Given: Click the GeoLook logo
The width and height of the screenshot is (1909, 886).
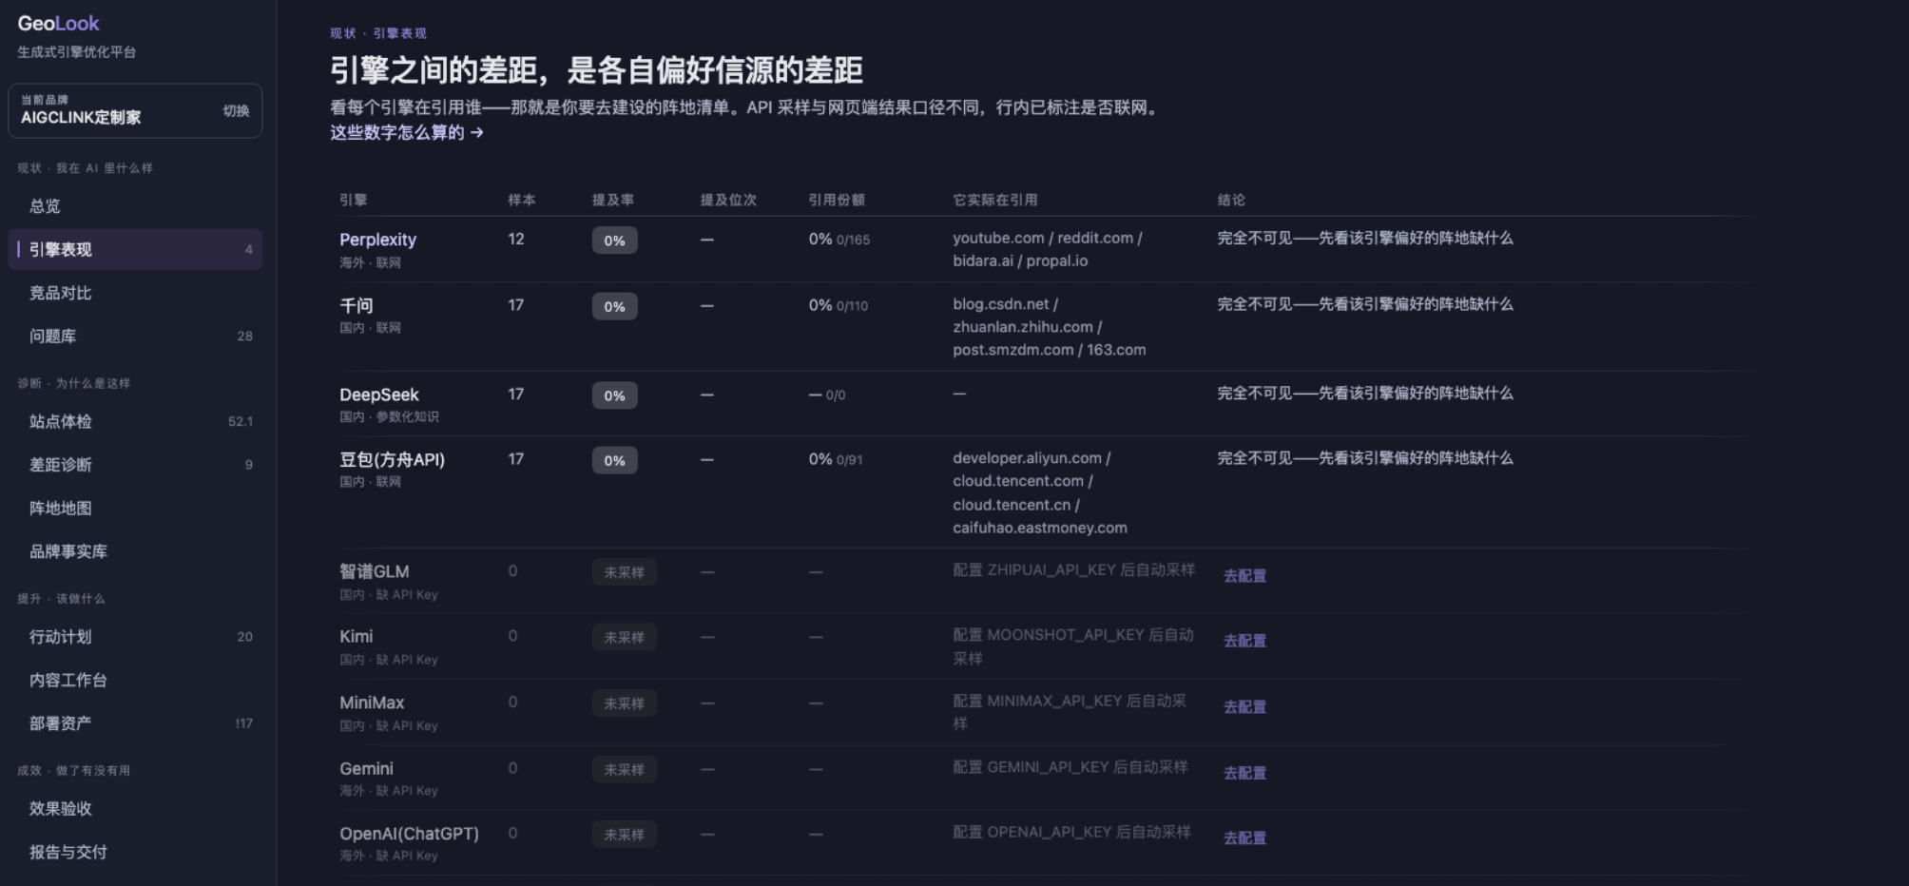Looking at the screenshot, I should click(x=58, y=23).
